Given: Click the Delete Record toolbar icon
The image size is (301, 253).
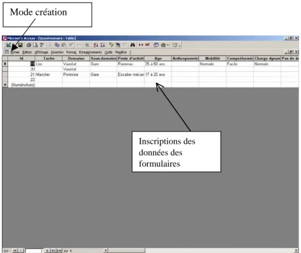Looking at the screenshot, I should [x=147, y=45].
